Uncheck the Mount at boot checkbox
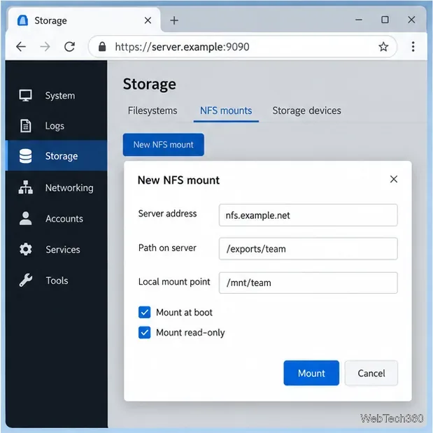Image resolution: width=433 pixels, height=433 pixels. coord(144,312)
